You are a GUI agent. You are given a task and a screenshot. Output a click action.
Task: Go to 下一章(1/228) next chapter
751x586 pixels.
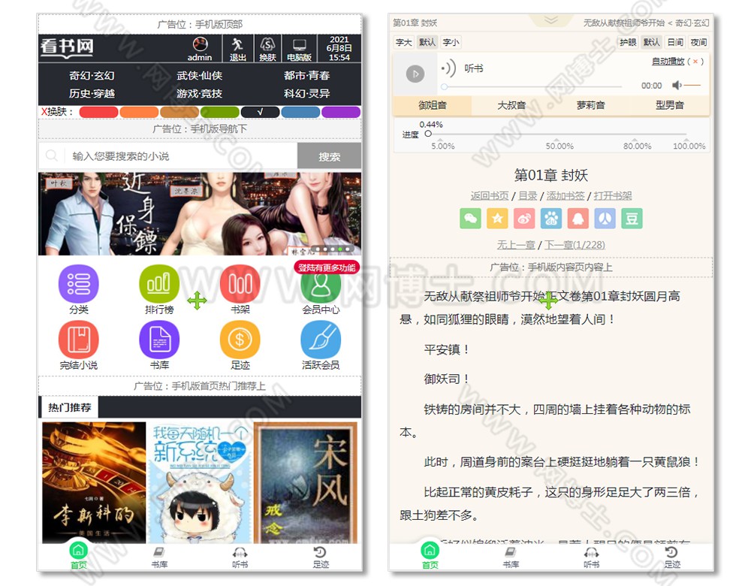tap(575, 245)
